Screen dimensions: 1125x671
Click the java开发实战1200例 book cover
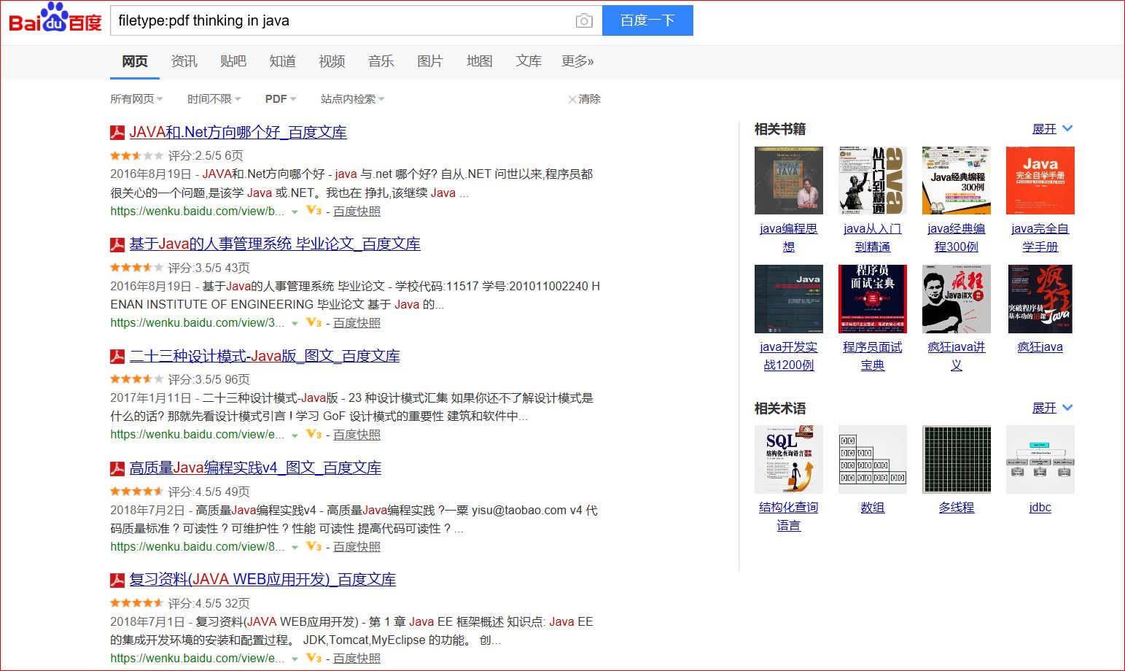[x=789, y=299]
